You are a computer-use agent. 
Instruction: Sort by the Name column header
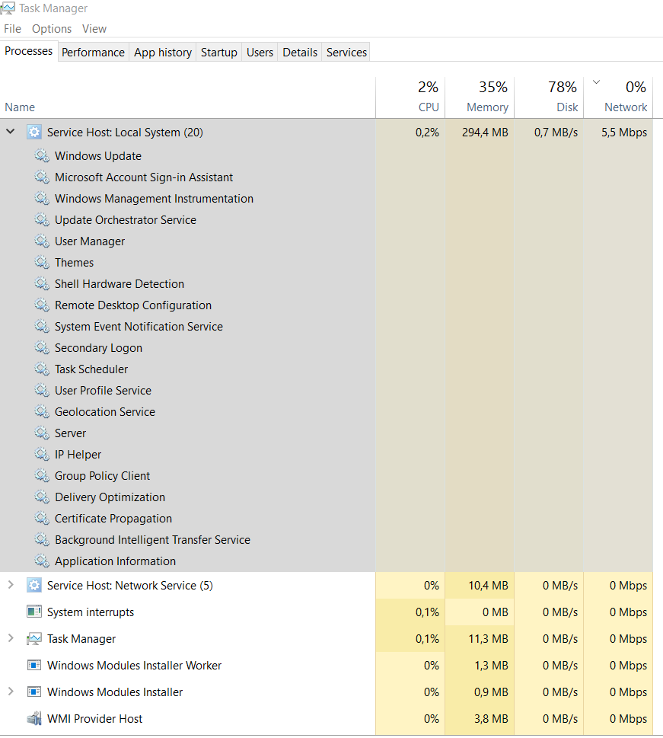click(x=21, y=107)
